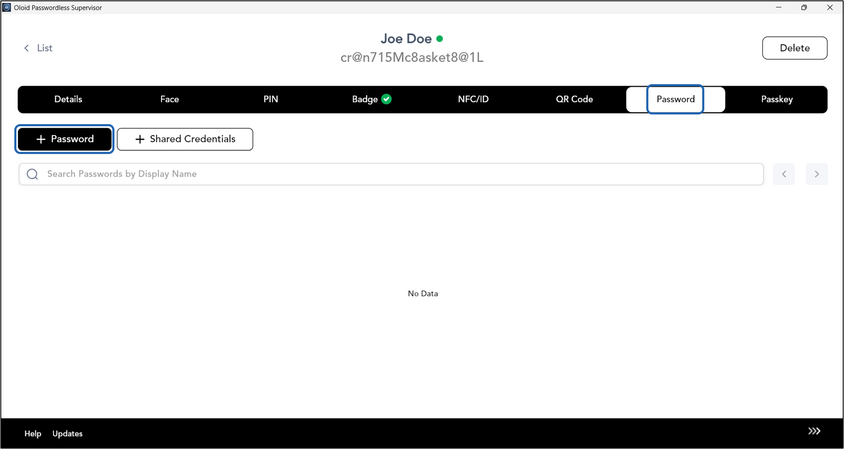844x449 pixels.
Task: Click the Joe Doe name heading
Action: [406, 39]
